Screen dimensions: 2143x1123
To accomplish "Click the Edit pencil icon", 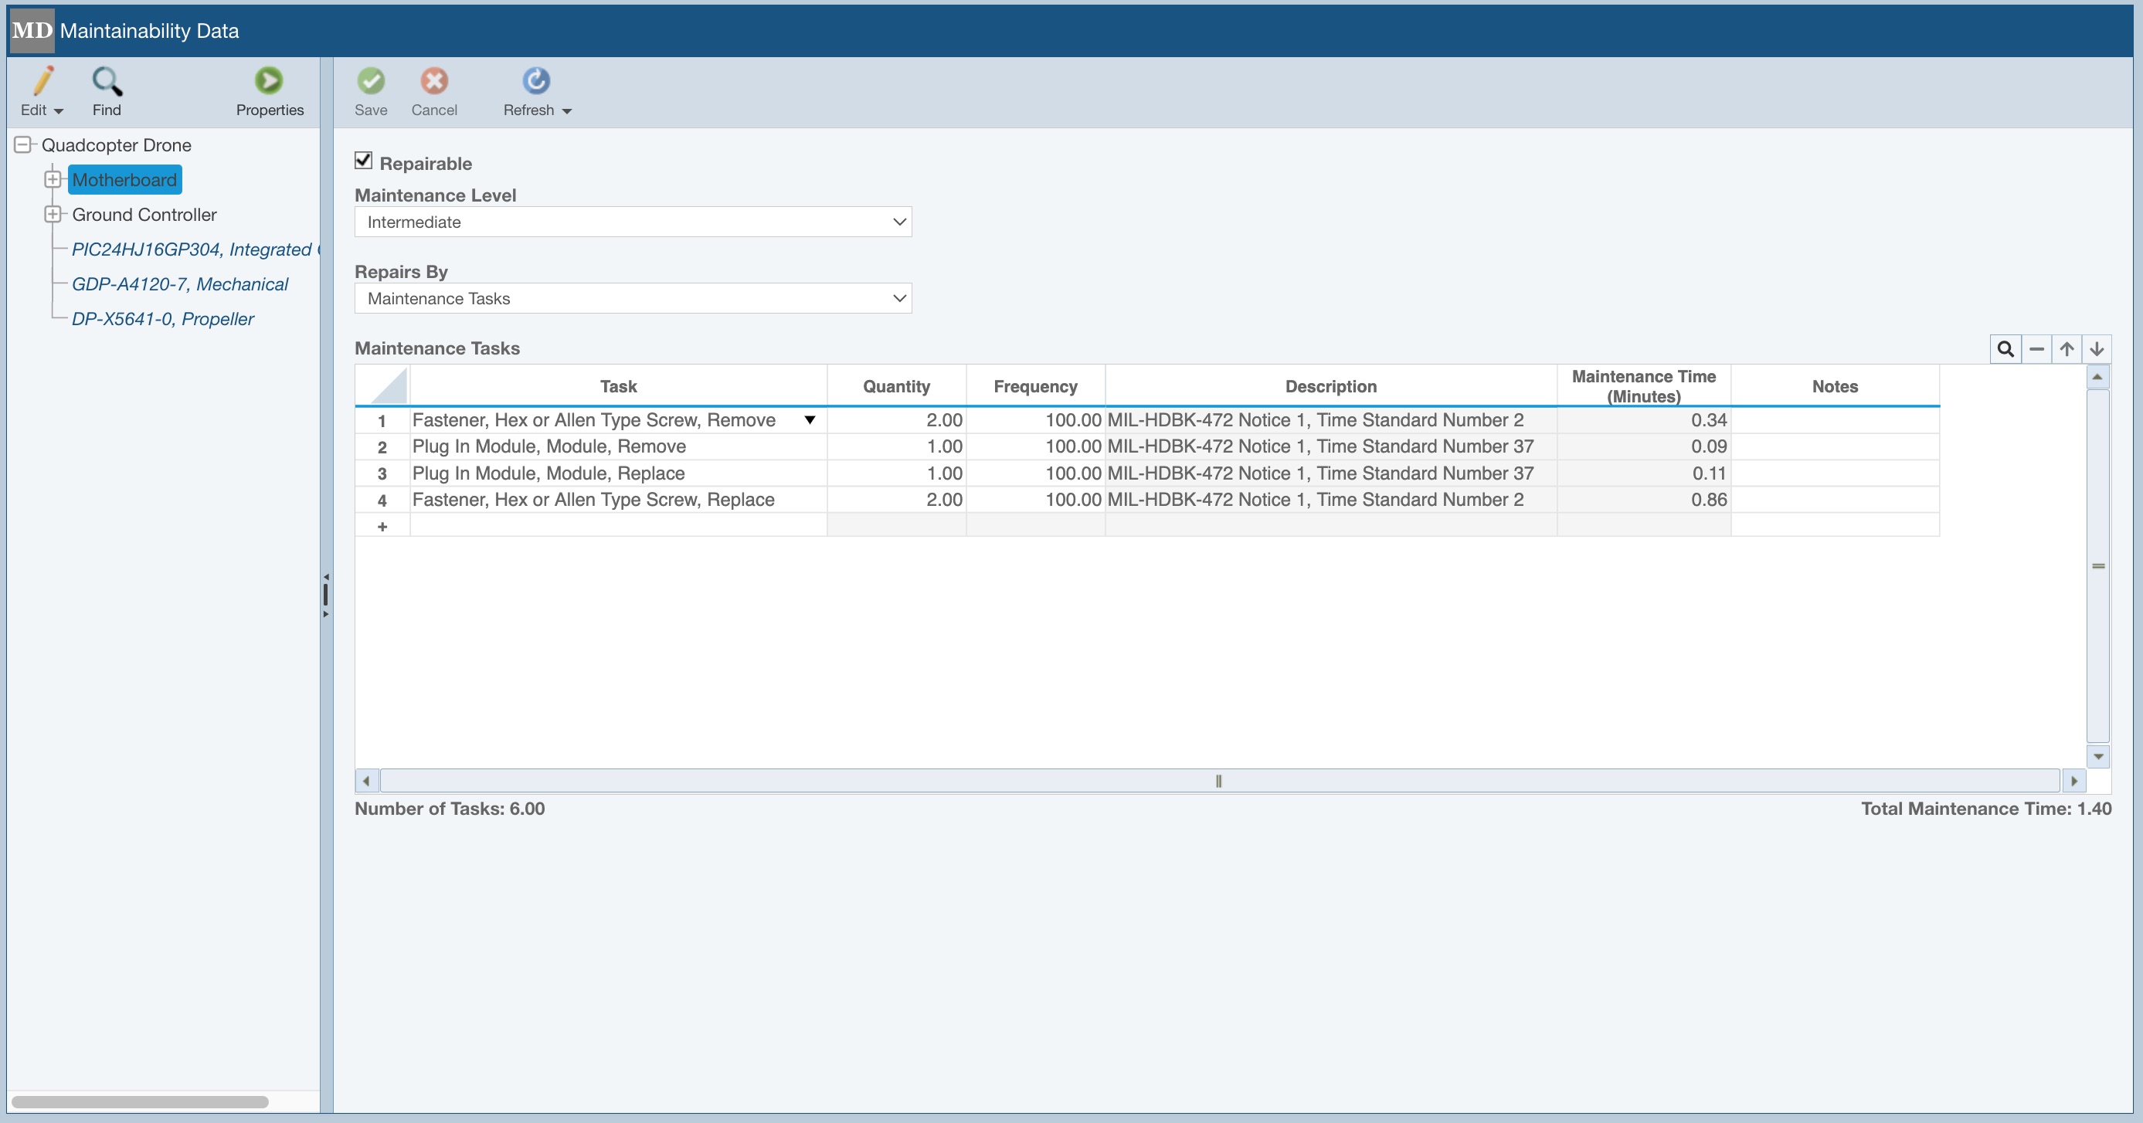I will (x=42, y=82).
